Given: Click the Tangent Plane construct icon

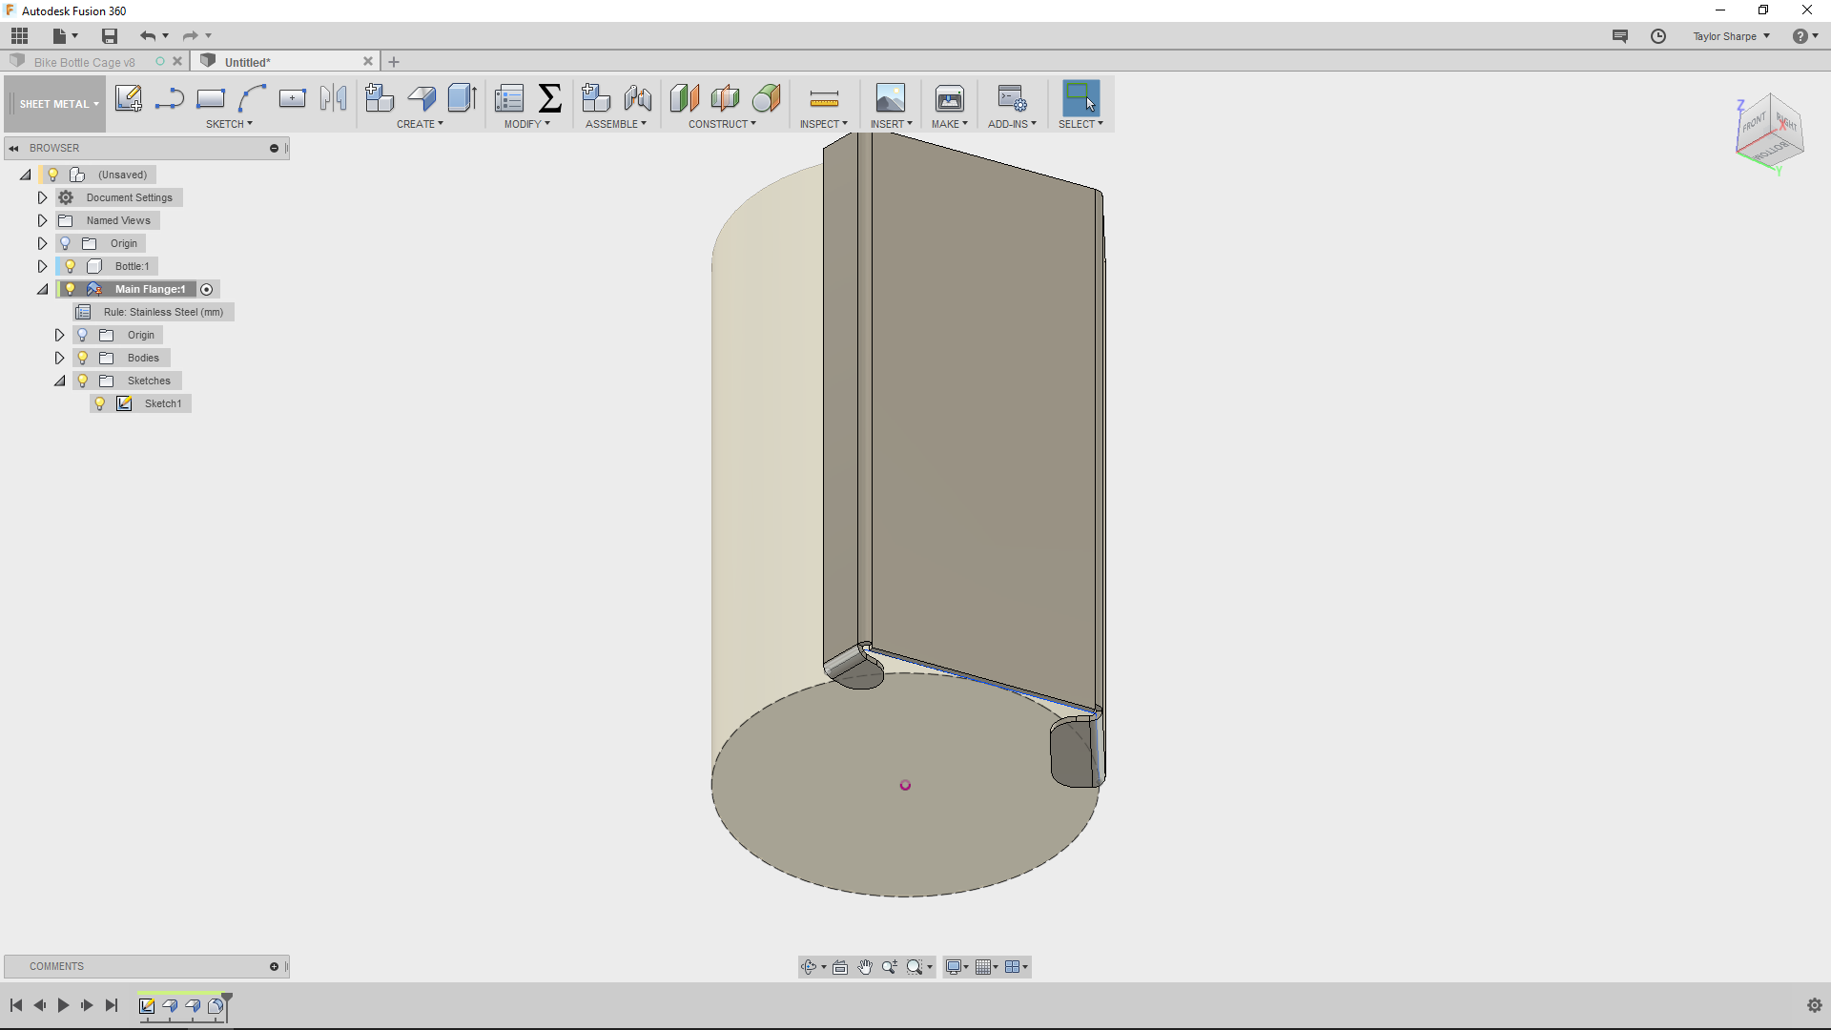Looking at the screenshot, I should point(767,98).
